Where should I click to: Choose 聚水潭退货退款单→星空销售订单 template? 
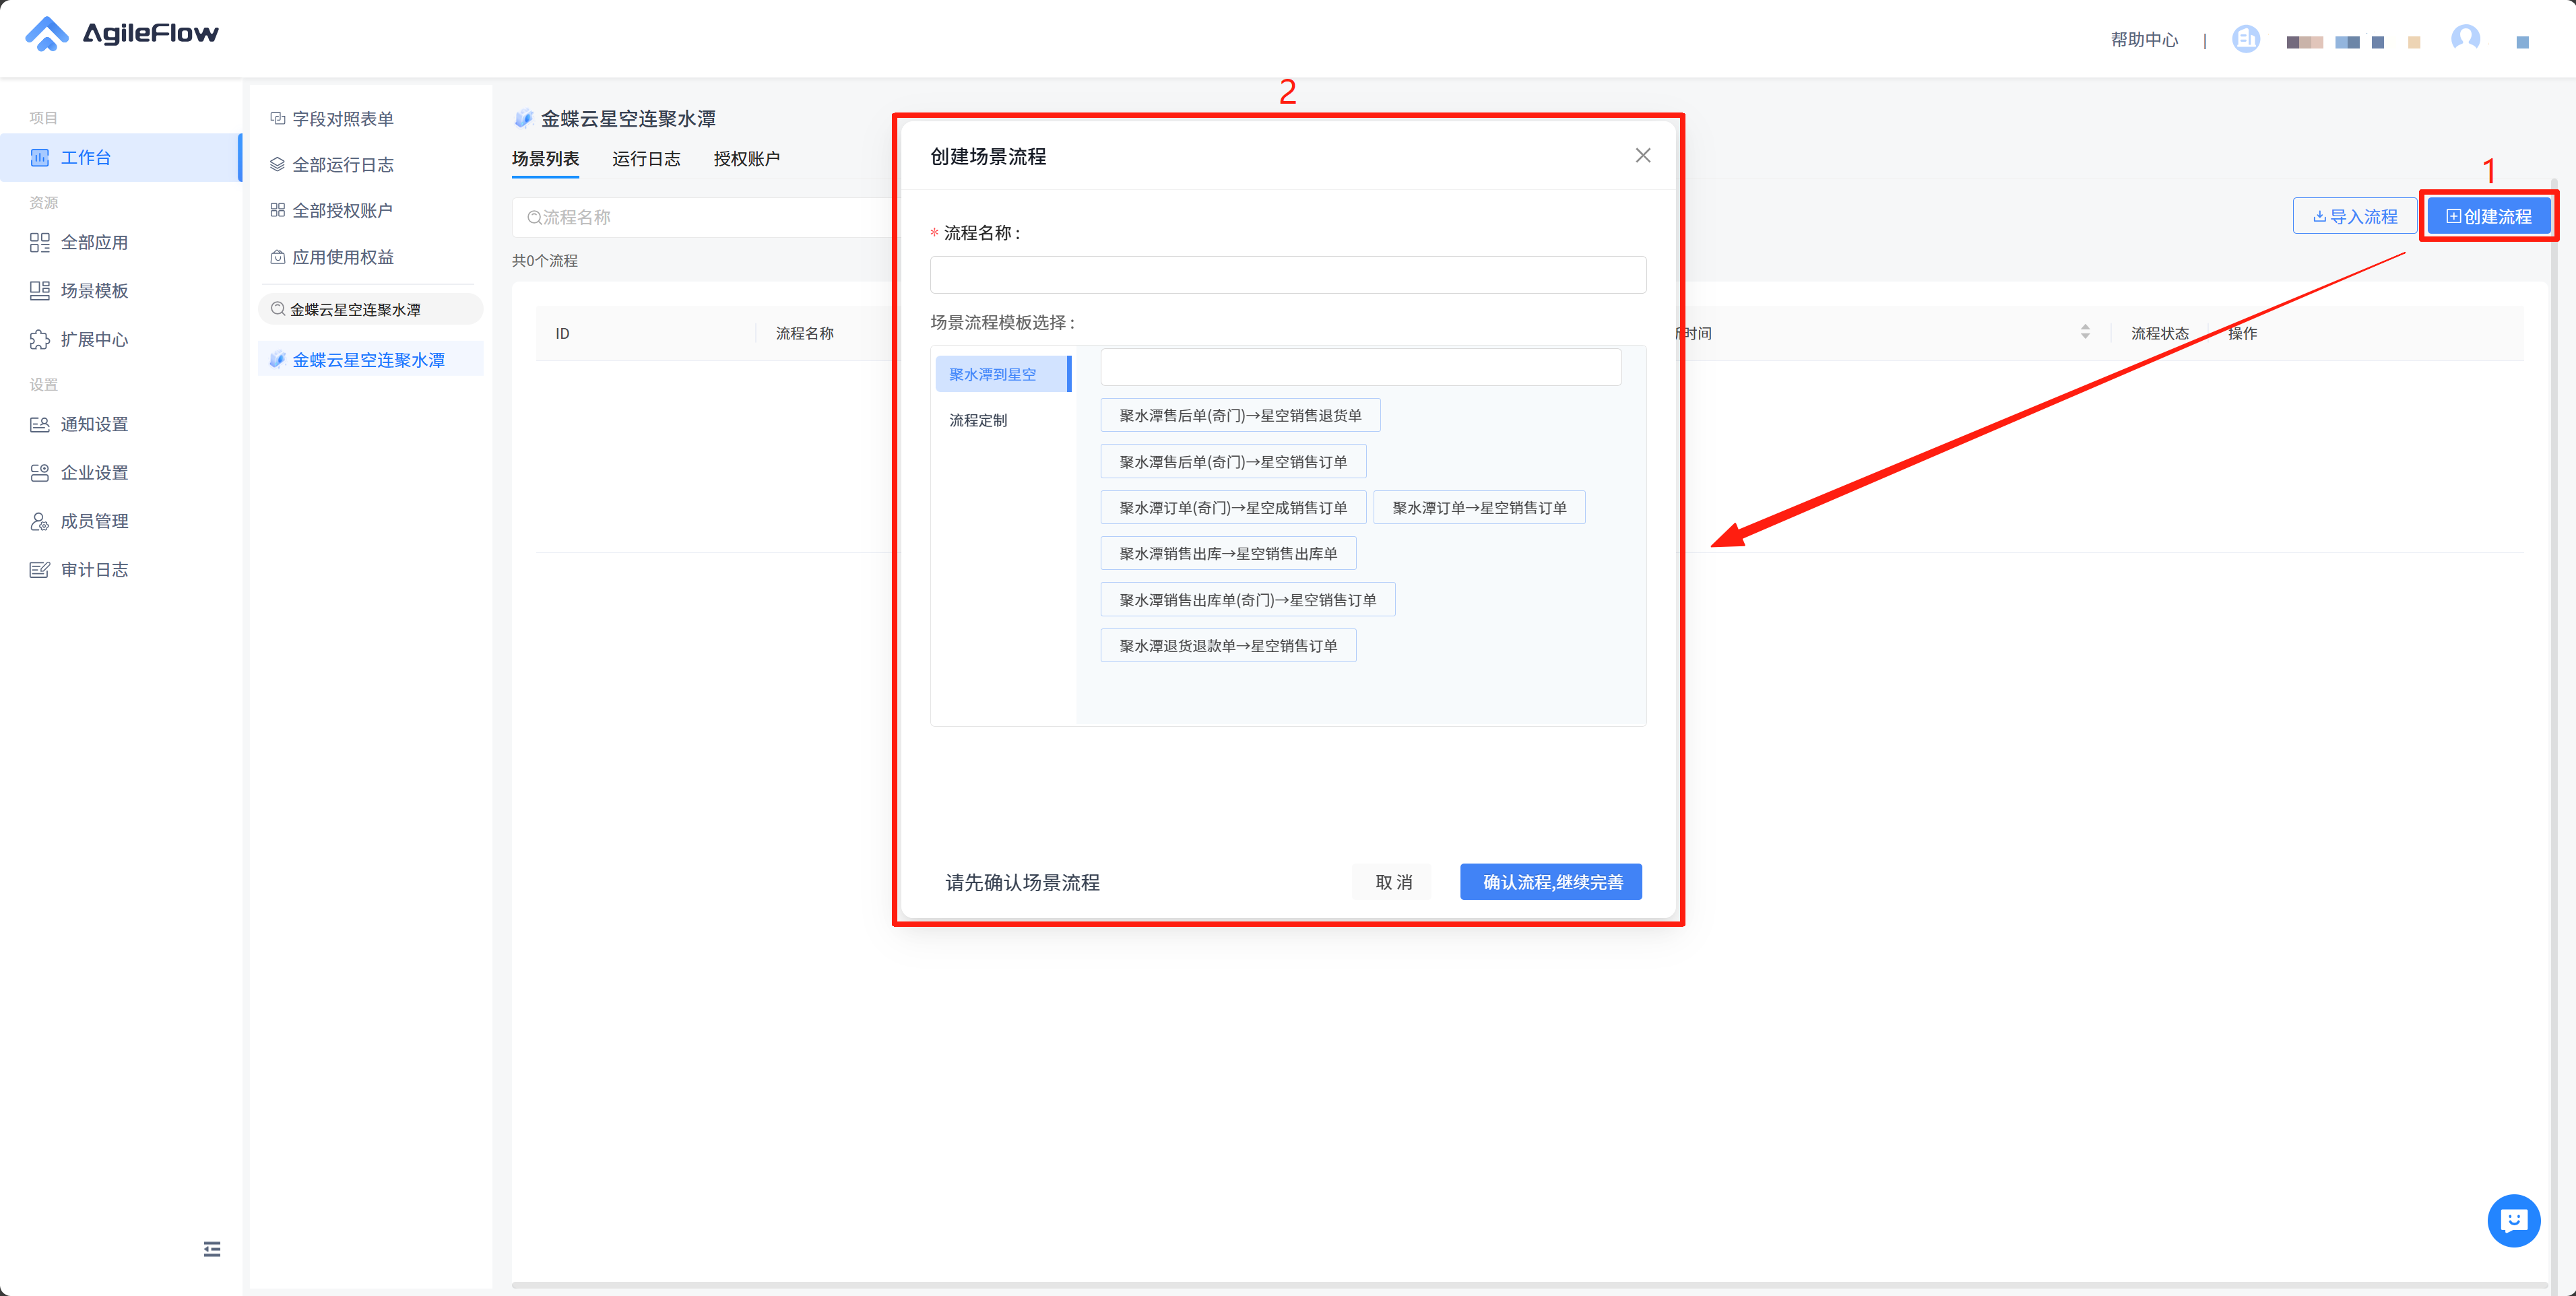click(x=1228, y=646)
